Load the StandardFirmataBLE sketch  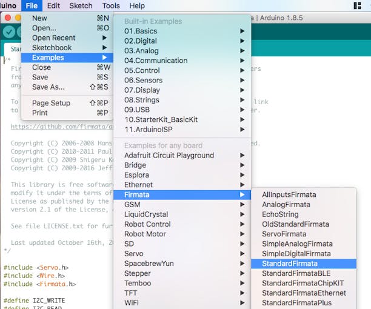(304, 273)
